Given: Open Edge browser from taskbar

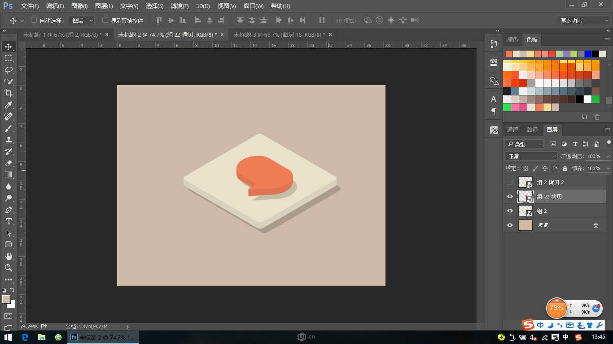Looking at the screenshot, I should pyautogui.click(x=25, y=337).
